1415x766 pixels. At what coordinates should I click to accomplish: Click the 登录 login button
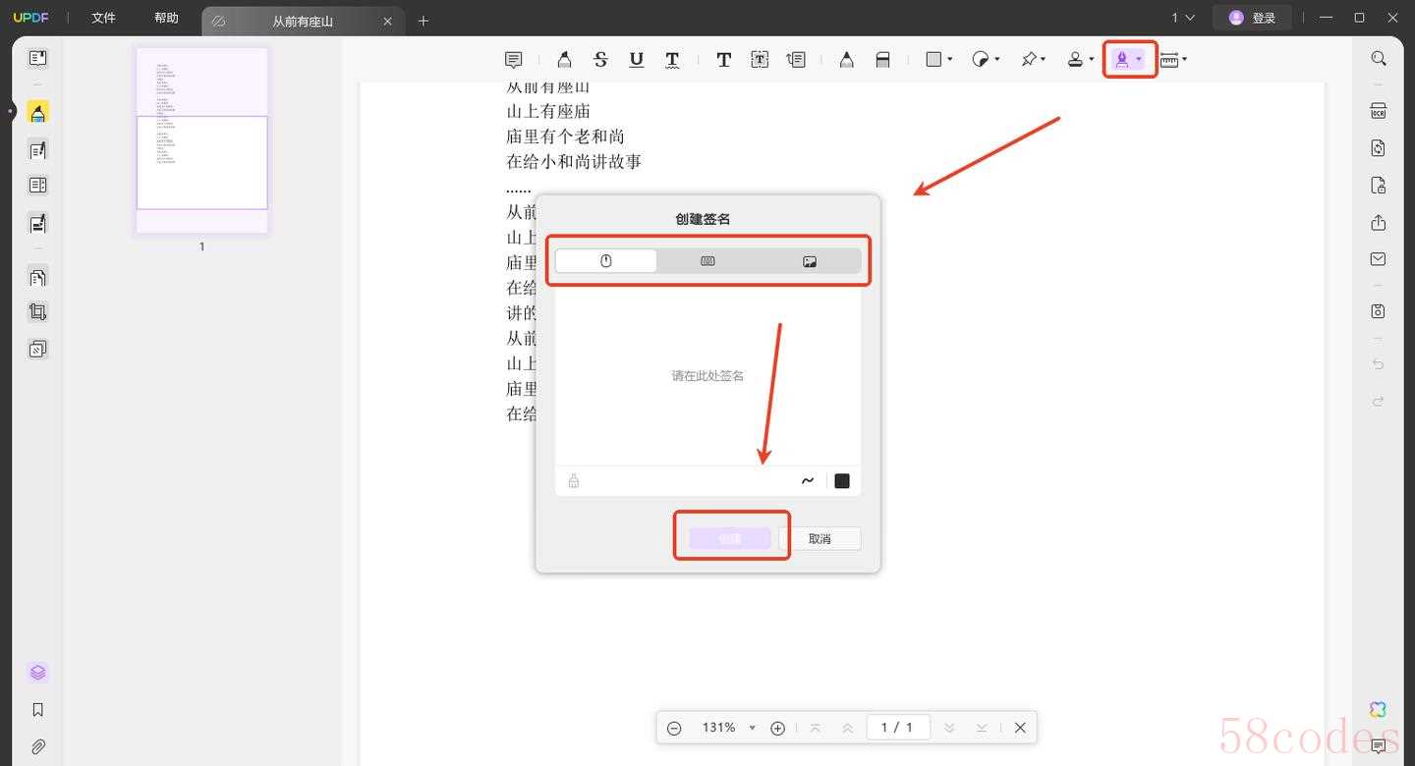[1252, 18]
